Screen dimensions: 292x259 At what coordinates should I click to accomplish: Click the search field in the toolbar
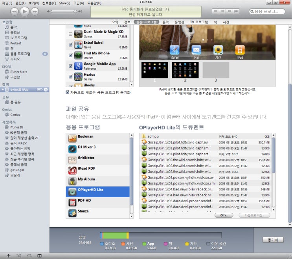(267, 11)
